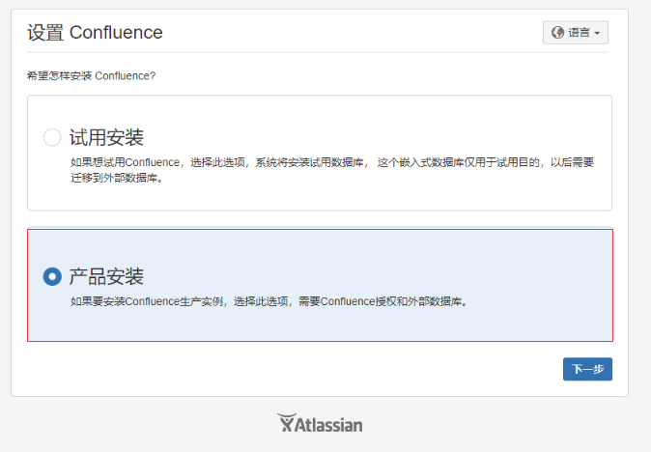Image resolution: width=651 pixels, height=452 pixels.
Task: Open the 语言 language dropdown
Action: 576,33
